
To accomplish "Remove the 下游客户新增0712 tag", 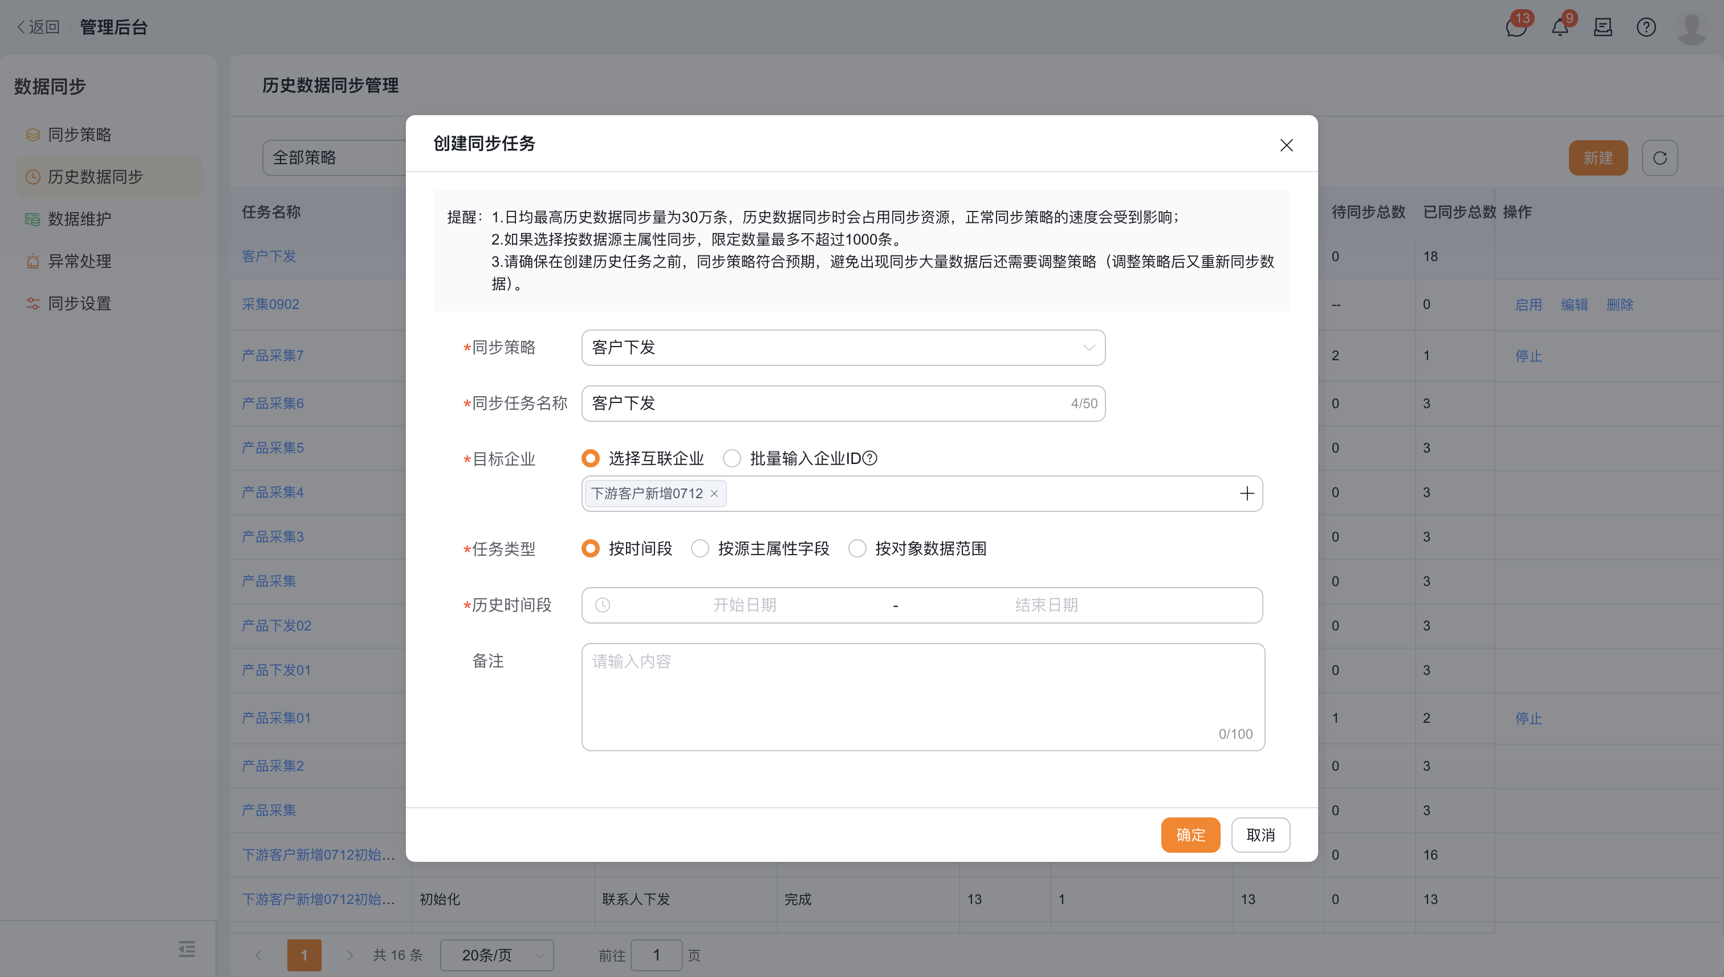I will click(714, 494).
